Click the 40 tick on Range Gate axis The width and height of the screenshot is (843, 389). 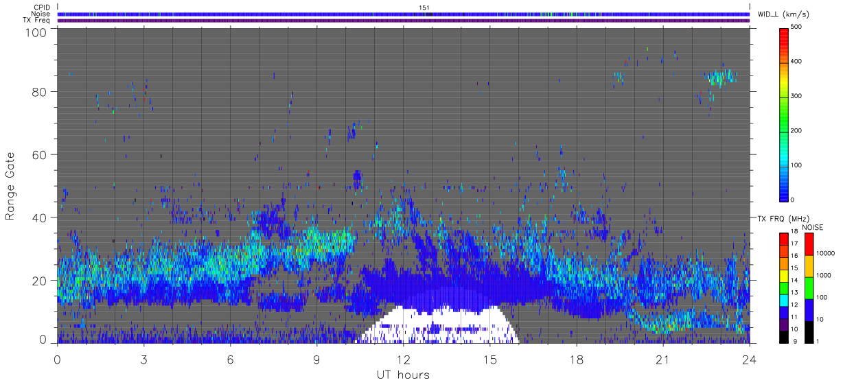tap(40, 217)
